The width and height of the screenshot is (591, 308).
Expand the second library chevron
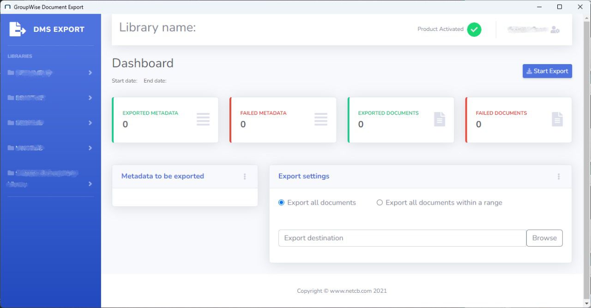(x=90, y=98)
